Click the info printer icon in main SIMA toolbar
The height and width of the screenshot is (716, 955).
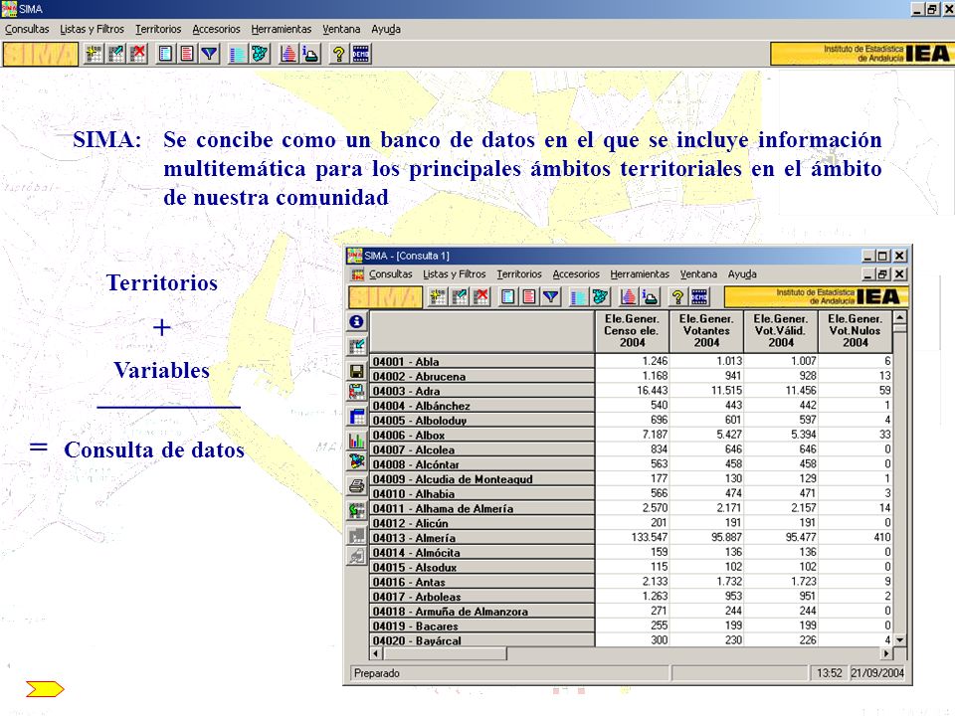(x=310, y=54)
